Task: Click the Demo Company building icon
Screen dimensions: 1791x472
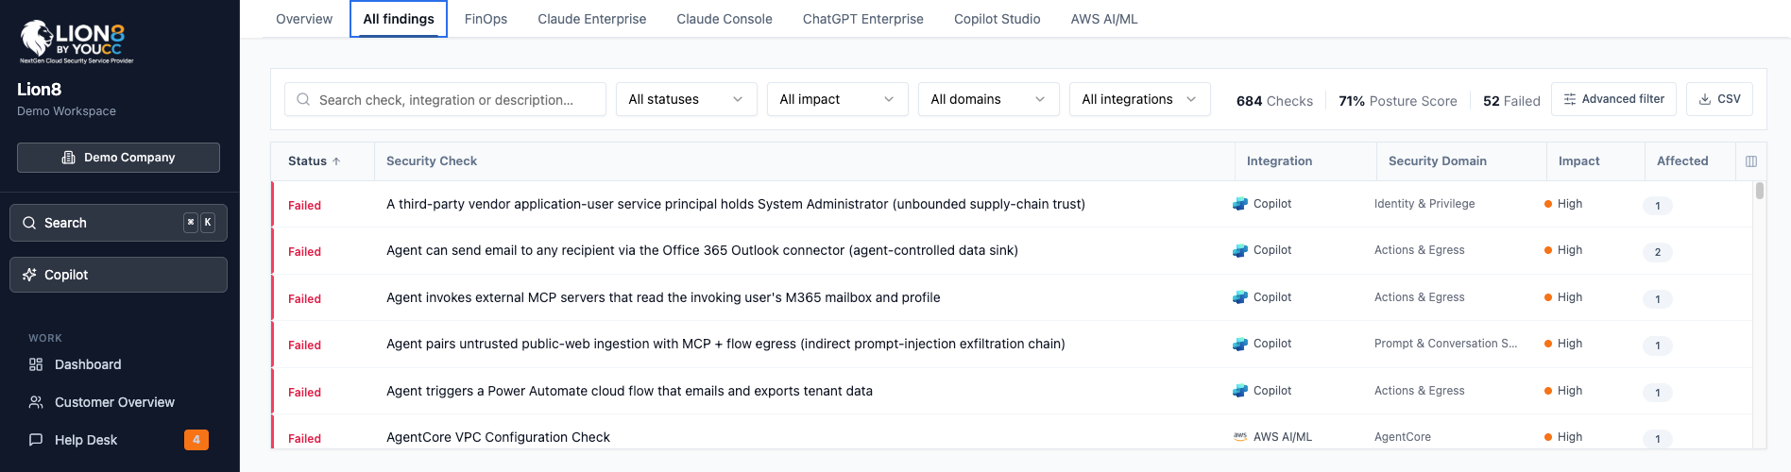Action: click(x=68, y=158)
